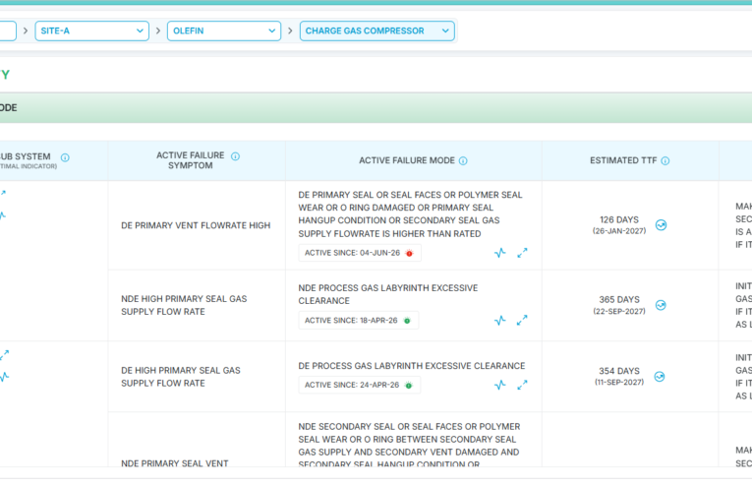Click TTF trend icon next to 126 DAYS
The height and width of the screenshot is (487, 752).
(661, 225)
